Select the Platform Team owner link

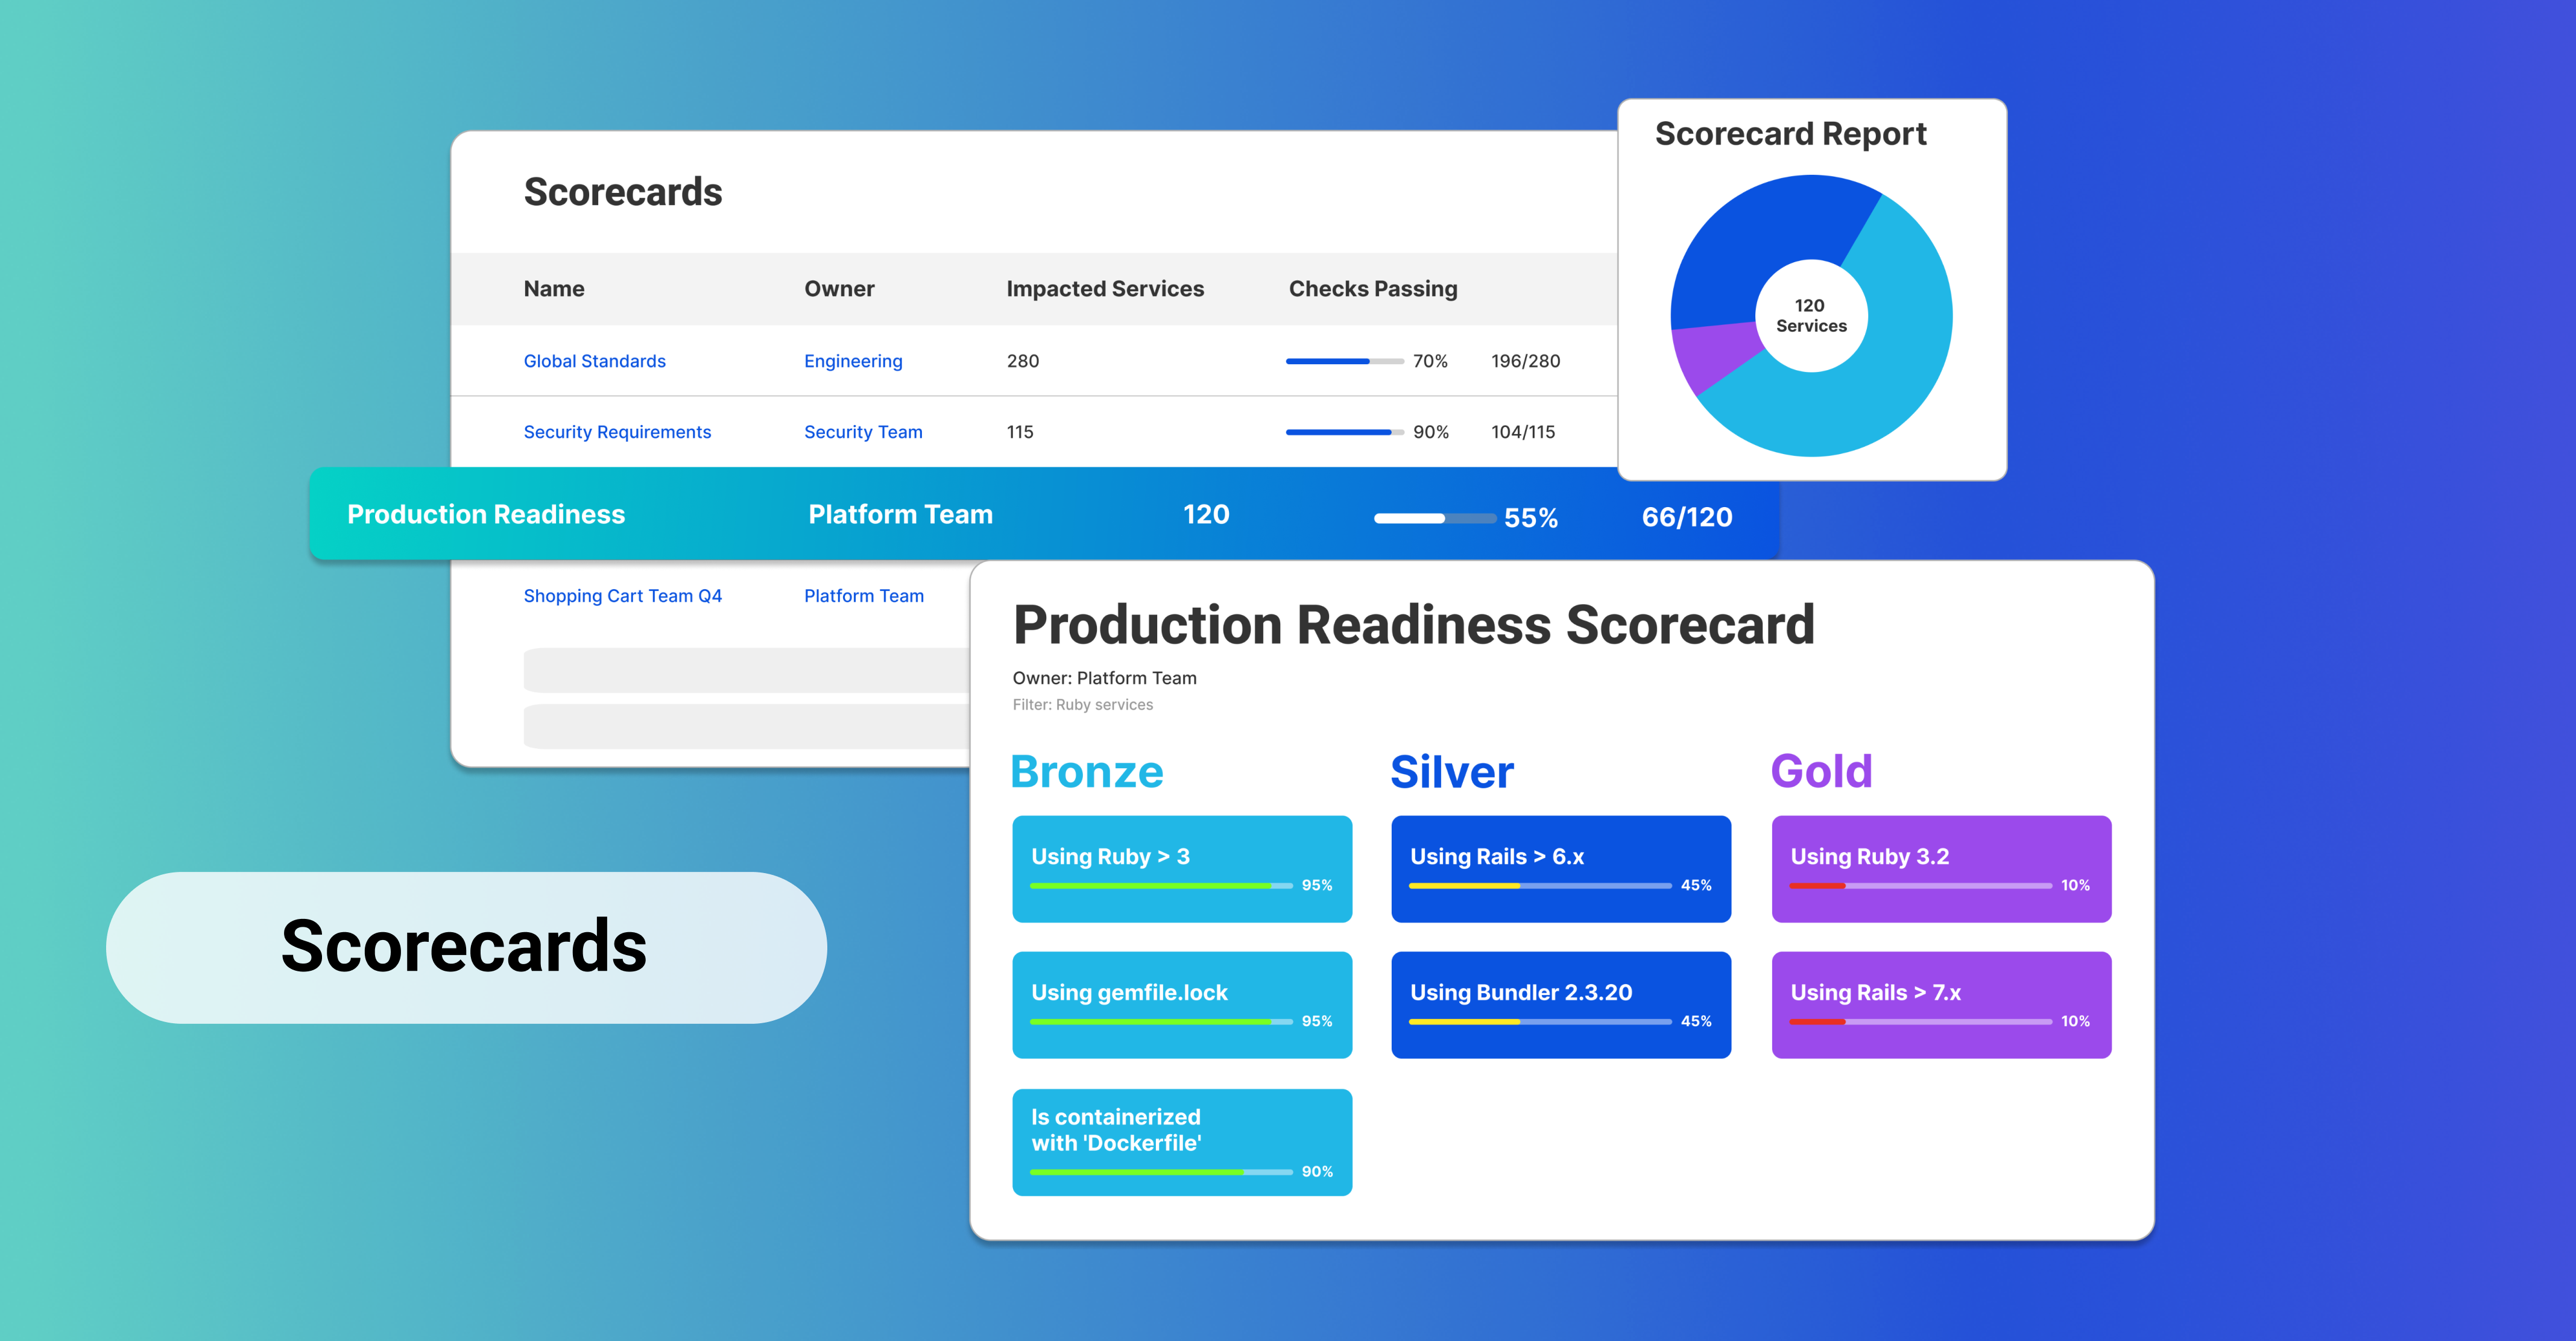click(x=863, y=595)
